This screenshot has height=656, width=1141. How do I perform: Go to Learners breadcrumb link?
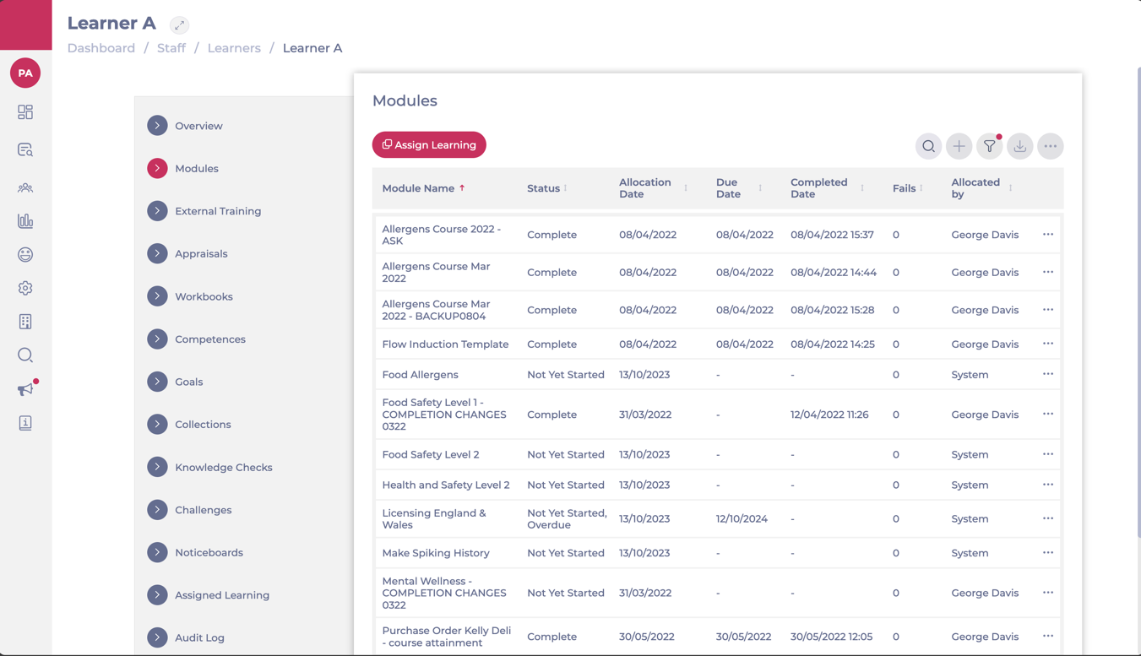(234, 48)
